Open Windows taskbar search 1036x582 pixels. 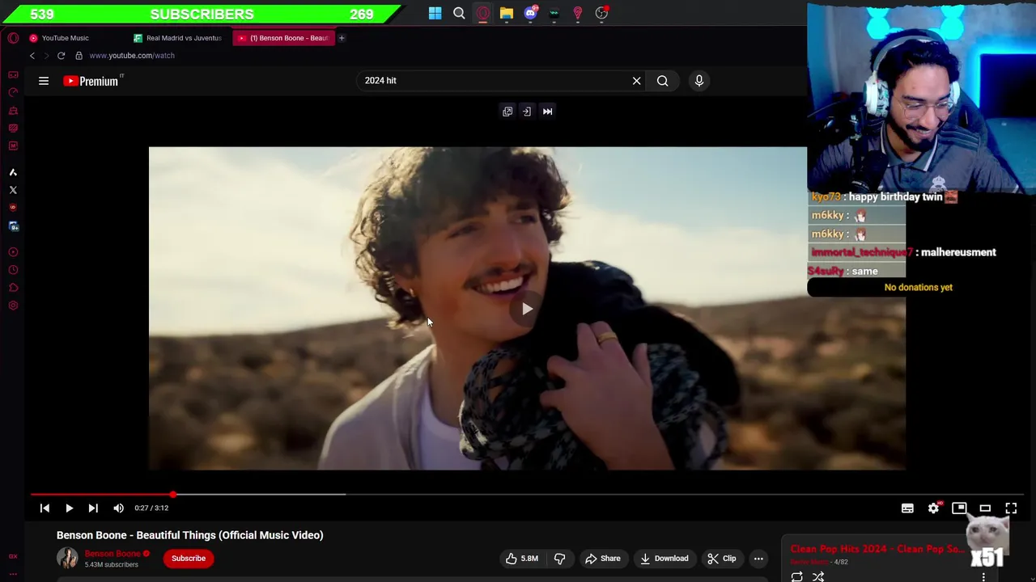pyautogui.click(x=459, y=13)
